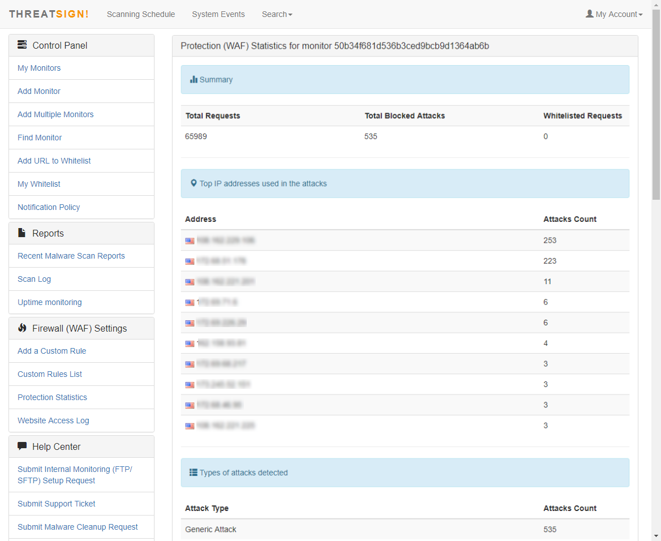Select Add URL to Whitelist
Image resolution: width=661 pixels, height=541 pixels.
pyautogui.click(x=54, y=161)
